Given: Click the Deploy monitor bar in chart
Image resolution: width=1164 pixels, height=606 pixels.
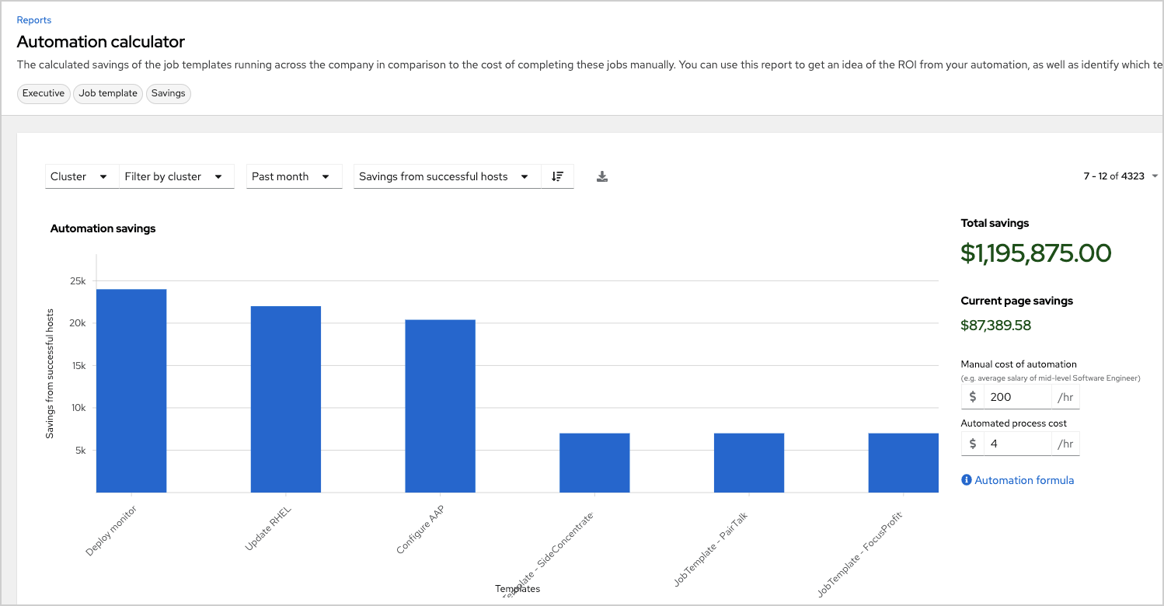Looking at the screenshot, I should [131, 391].
